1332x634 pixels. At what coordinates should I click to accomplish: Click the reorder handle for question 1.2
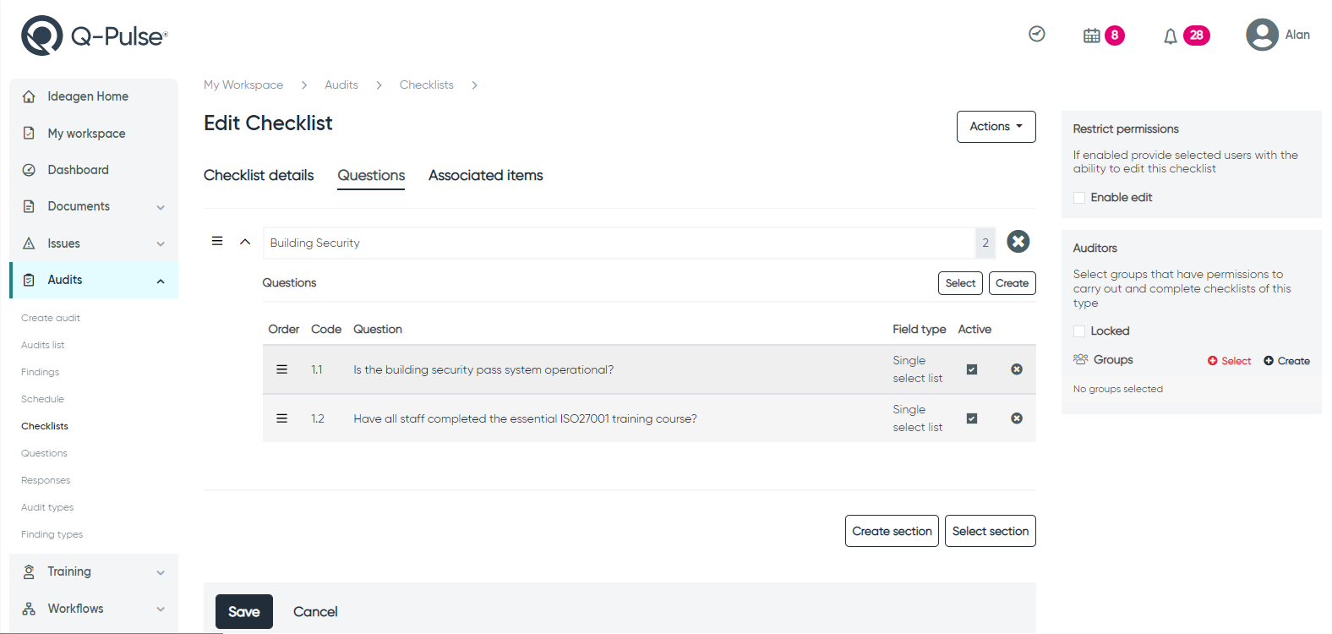tap(282, 418)
